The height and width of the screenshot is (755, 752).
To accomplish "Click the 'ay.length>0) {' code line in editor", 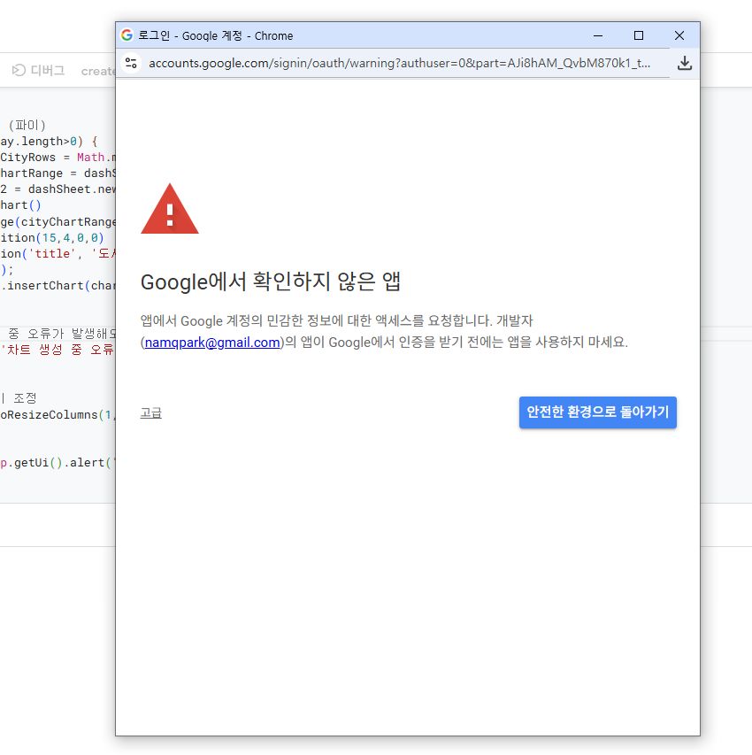I will [50, 142].
